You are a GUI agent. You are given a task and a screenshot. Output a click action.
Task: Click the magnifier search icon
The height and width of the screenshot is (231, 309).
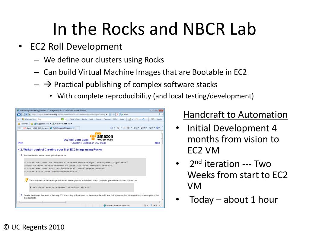(x=159, y=114)
